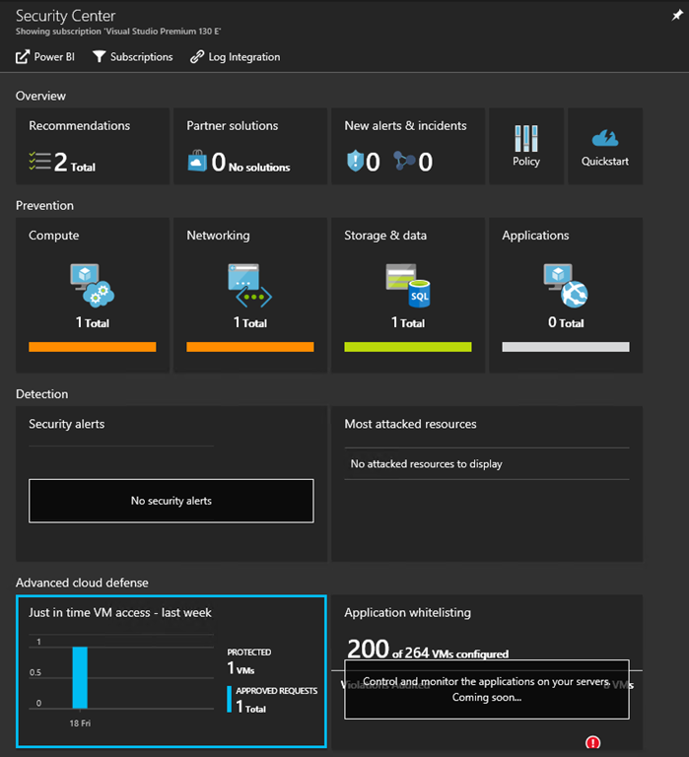The height and width of the screenshot is (757, 689).
Task: Click the incidents graph icon
Action: pyautogui.click(x=404, y=162)
